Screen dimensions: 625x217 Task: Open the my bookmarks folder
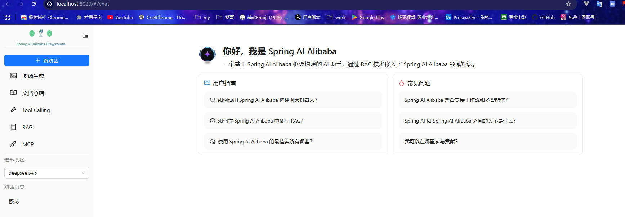click(x=202, y=17)
